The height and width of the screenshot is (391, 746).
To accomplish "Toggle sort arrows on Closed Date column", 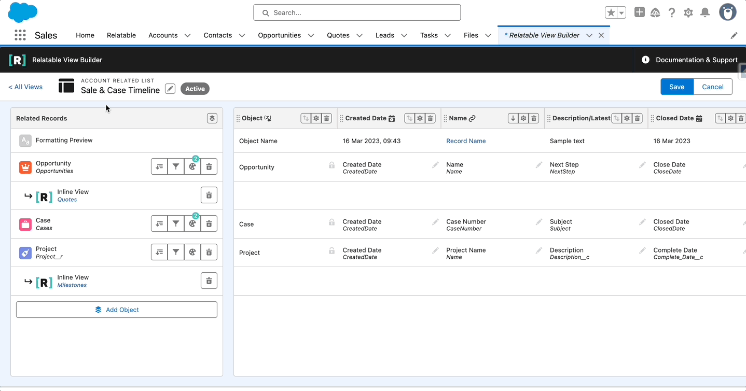I will (721, 118).
